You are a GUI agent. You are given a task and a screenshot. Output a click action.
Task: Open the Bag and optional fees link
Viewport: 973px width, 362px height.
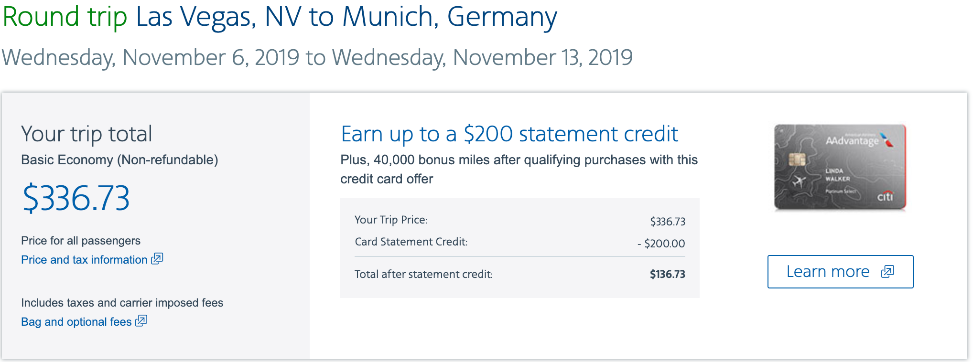pos(76,322)
